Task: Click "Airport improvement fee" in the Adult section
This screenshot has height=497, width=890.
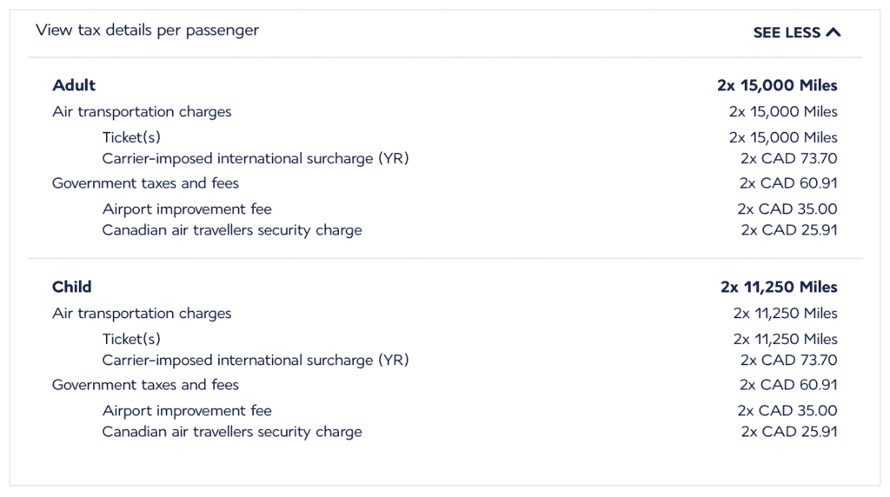Action: 187,209
